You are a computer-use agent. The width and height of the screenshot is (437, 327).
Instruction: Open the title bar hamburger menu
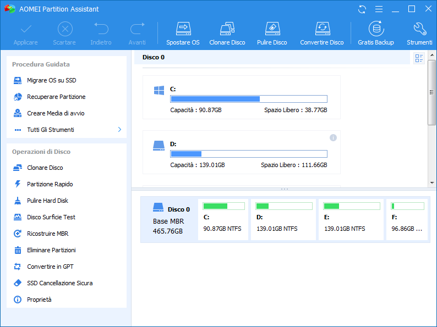click(378, 9)
